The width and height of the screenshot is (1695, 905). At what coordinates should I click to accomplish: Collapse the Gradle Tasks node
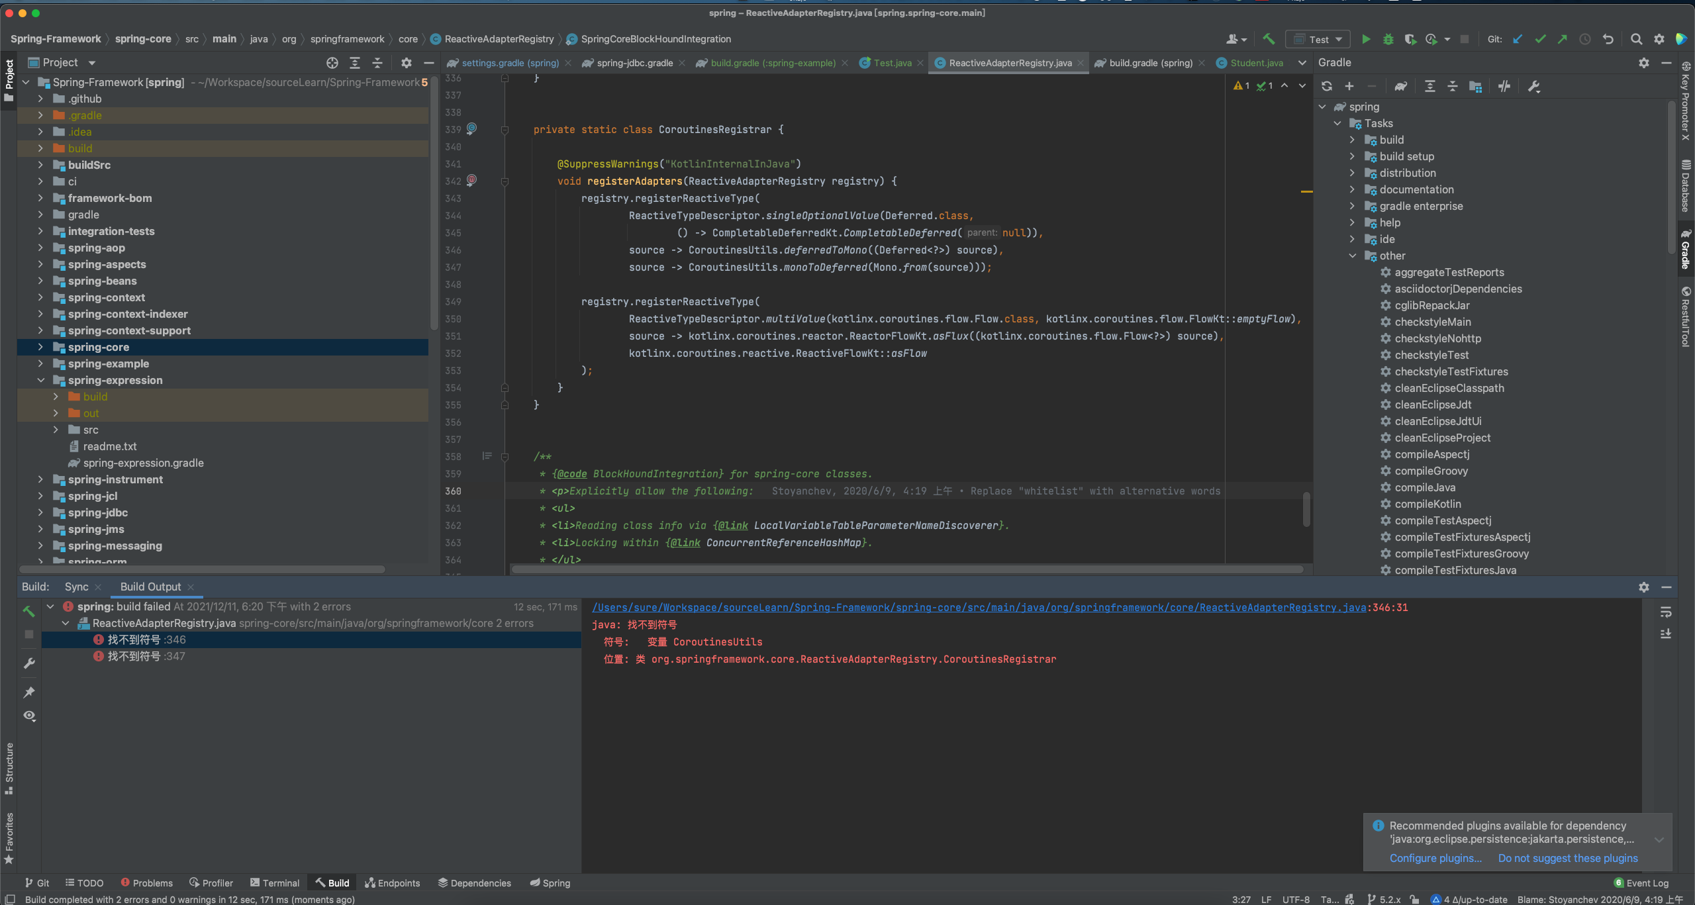coord(1337,123)
